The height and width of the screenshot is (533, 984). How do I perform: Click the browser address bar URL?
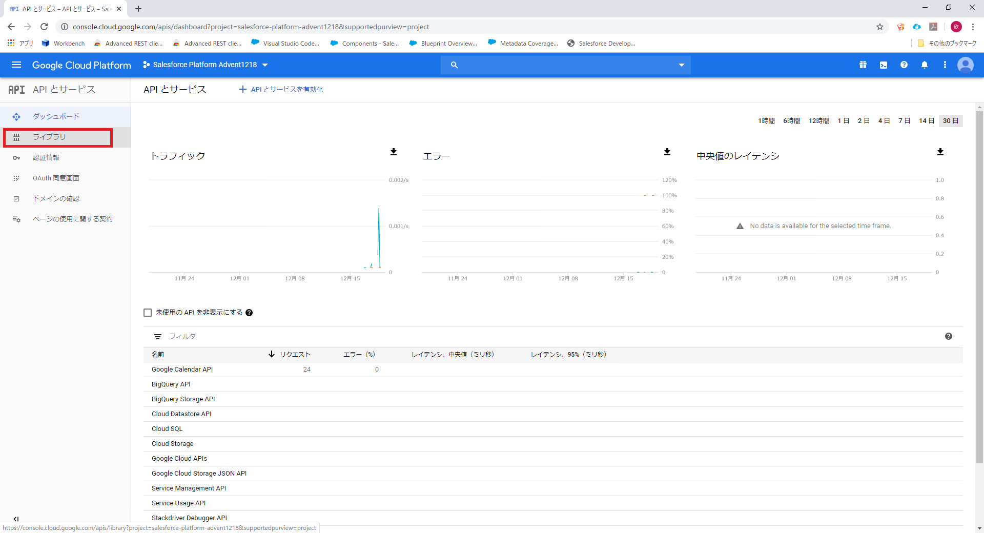[251, 27]
